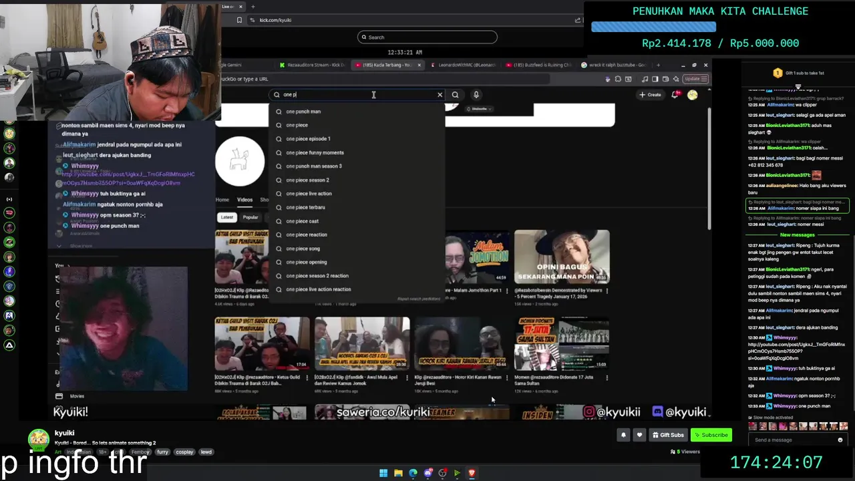This screenshot has width=855, height=481.
Task: Choose 'one punch man season 3' suggestion
Action: coord(357,166)
